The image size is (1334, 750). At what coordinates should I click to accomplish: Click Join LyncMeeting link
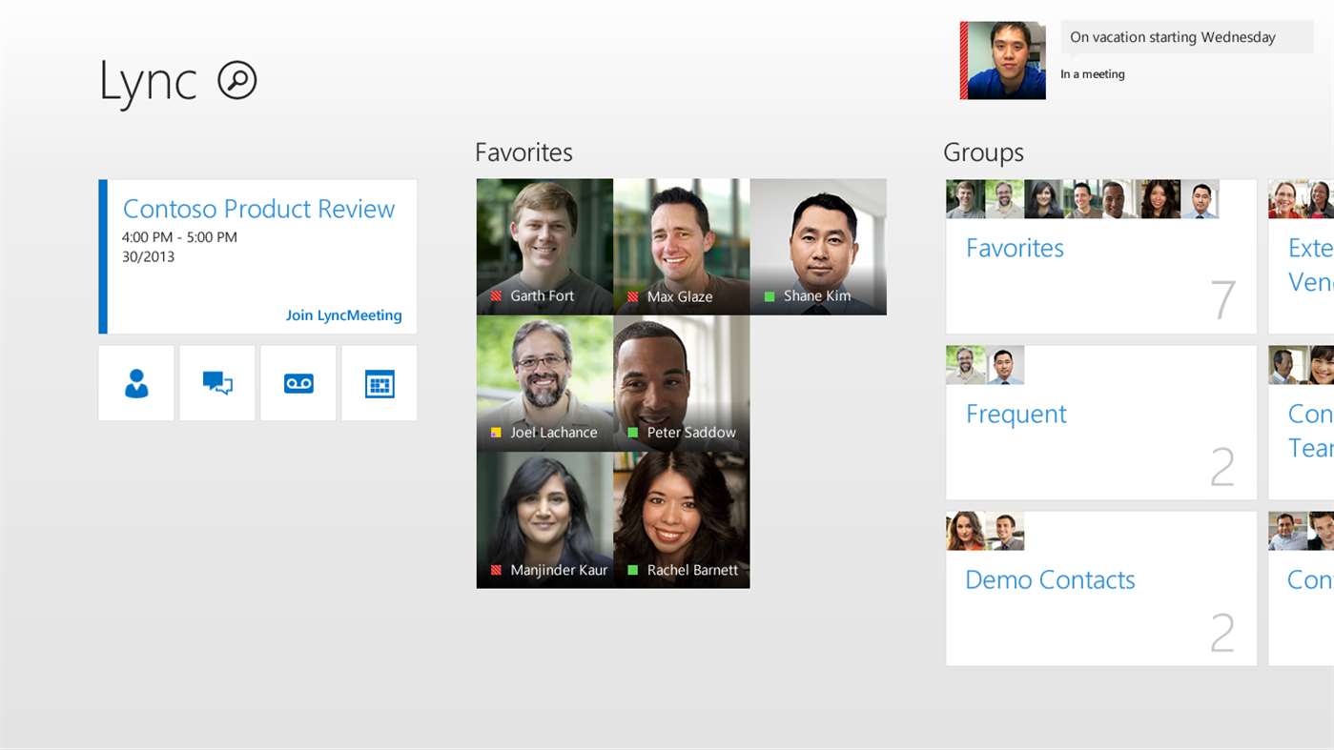pos(343,315)
